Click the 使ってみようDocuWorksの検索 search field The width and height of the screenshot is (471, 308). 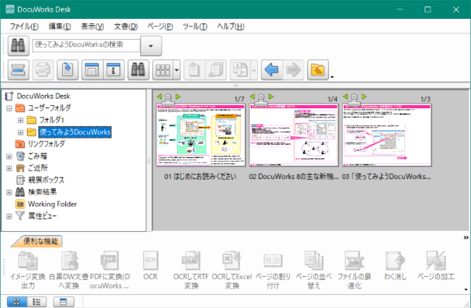[86, 45]
